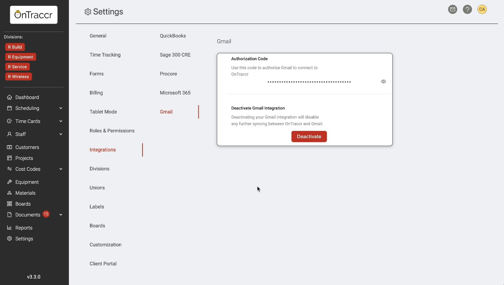This screenshot has width=504, height=285.
Task: Click the Materials blocks icon
Action: pyautogui.click(x=10, y=193)
